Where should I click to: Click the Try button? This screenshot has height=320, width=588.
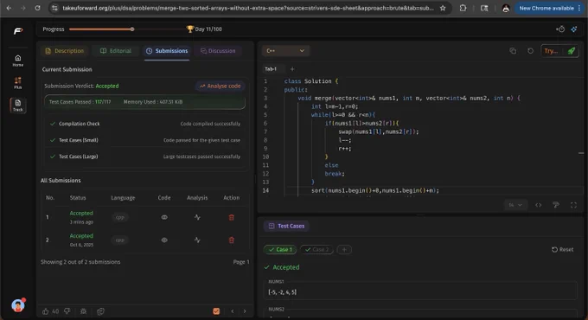552,51
